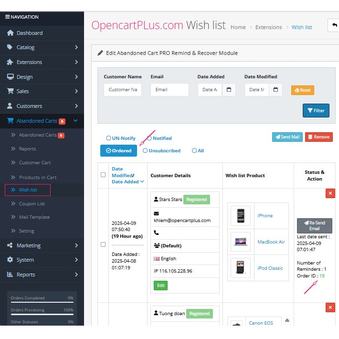Open the Coupon List submenu item

tap(32, 204)
